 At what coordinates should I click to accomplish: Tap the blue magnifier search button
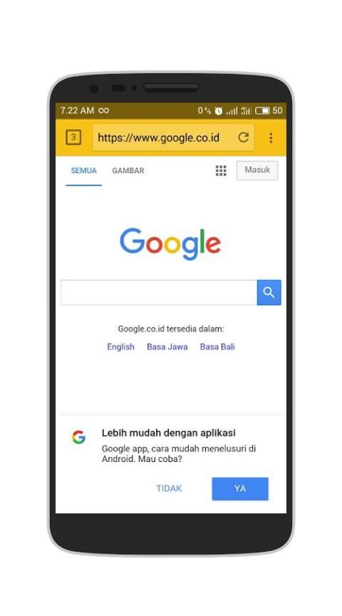269,292
